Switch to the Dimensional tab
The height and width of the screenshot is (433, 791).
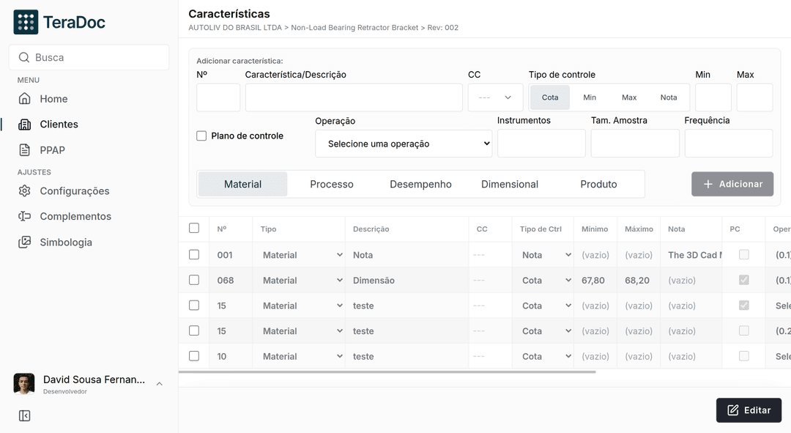(x=510, y=185)
